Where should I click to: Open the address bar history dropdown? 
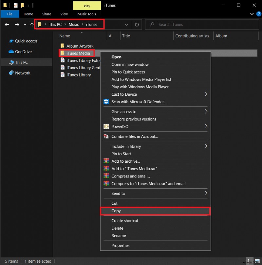click(126, 25)
